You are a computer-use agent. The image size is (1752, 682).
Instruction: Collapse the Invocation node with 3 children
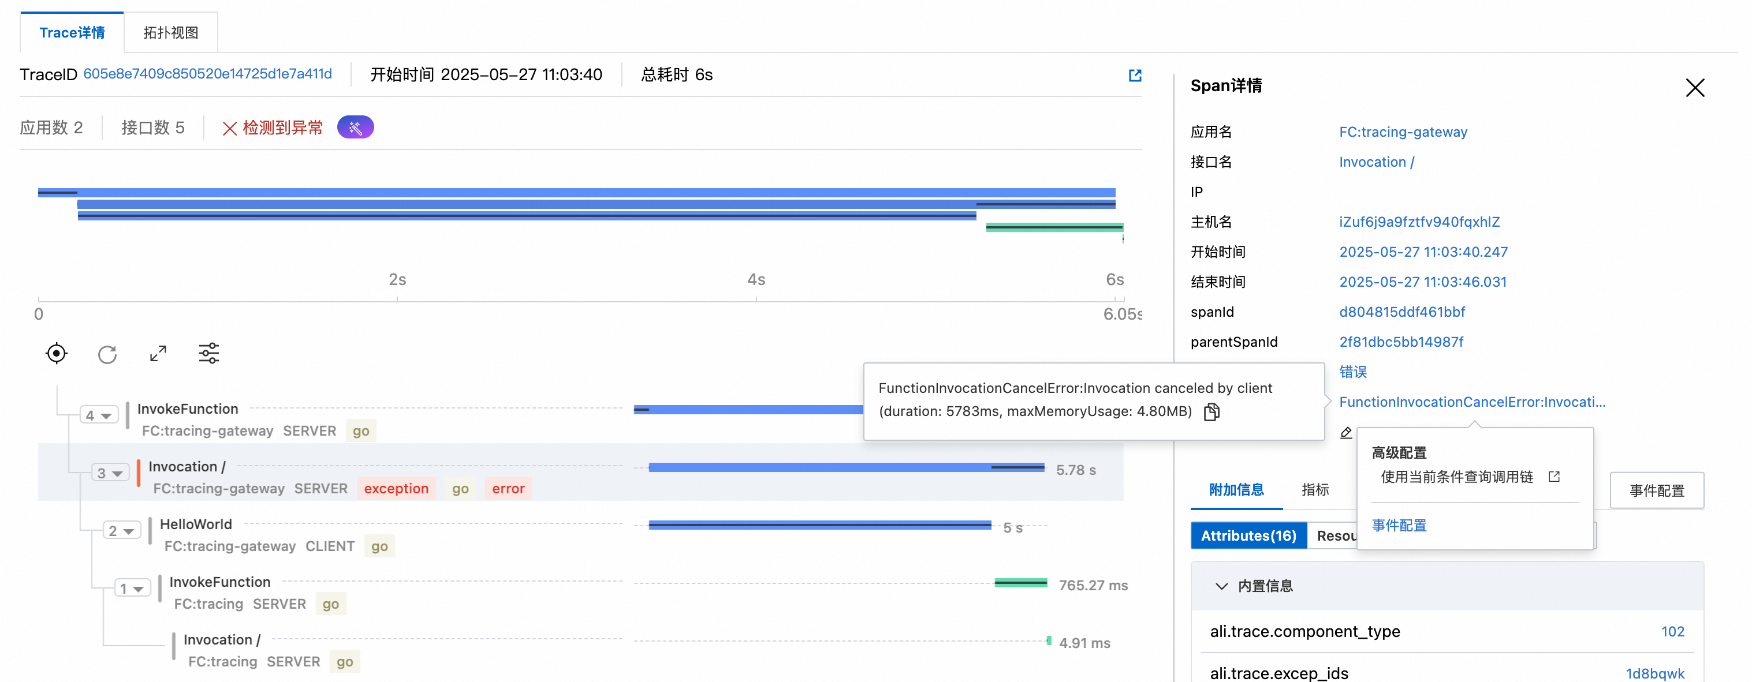tap(110, 473)
